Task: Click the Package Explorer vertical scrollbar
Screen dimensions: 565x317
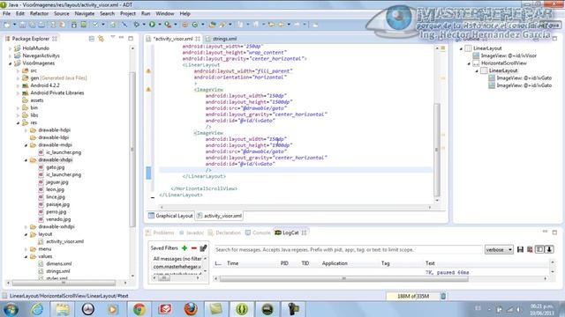Action: click(132, 149)
